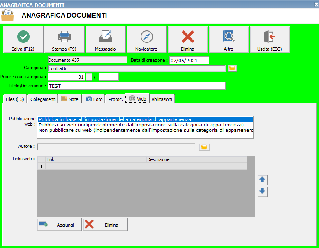Click small button beside progressivo 31 field
319x248 pixels.
coord(89,77)
